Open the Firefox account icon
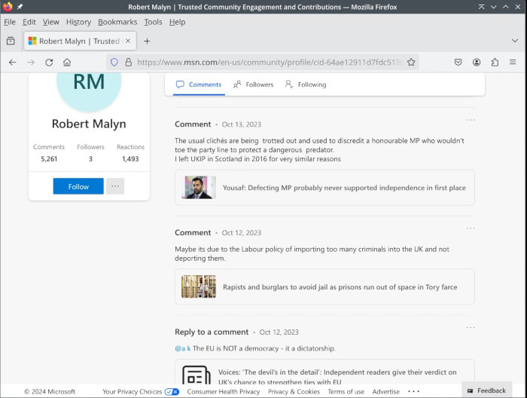 point(477,63)
